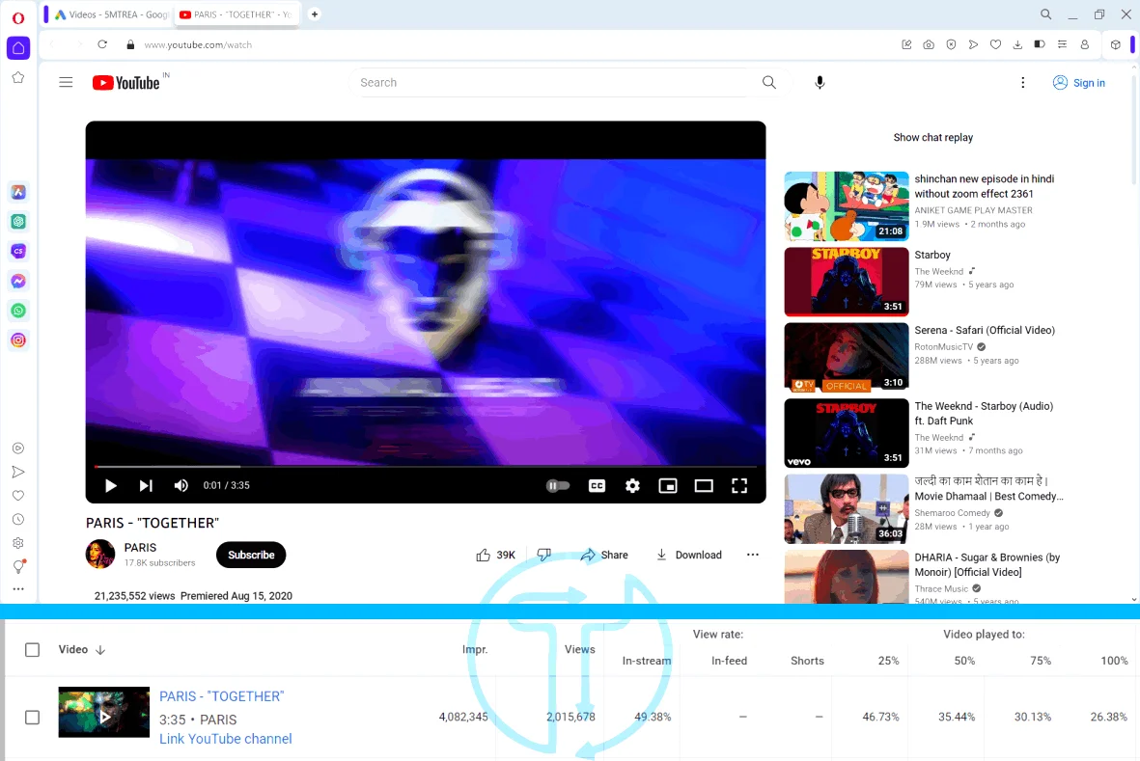This screenshot has height=761, width=1140.
Task: Check the PARIS TOGETHER row checkbox
Action: pyautogui.click(x=32, y=718)
